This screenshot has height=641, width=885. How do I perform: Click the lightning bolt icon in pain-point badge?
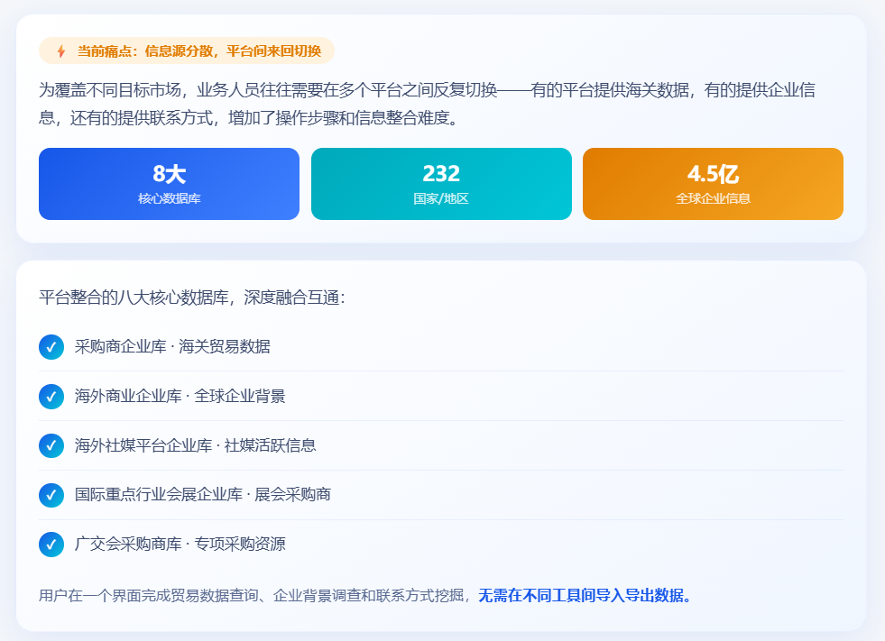pyautogui.click(x=61, y=51)
